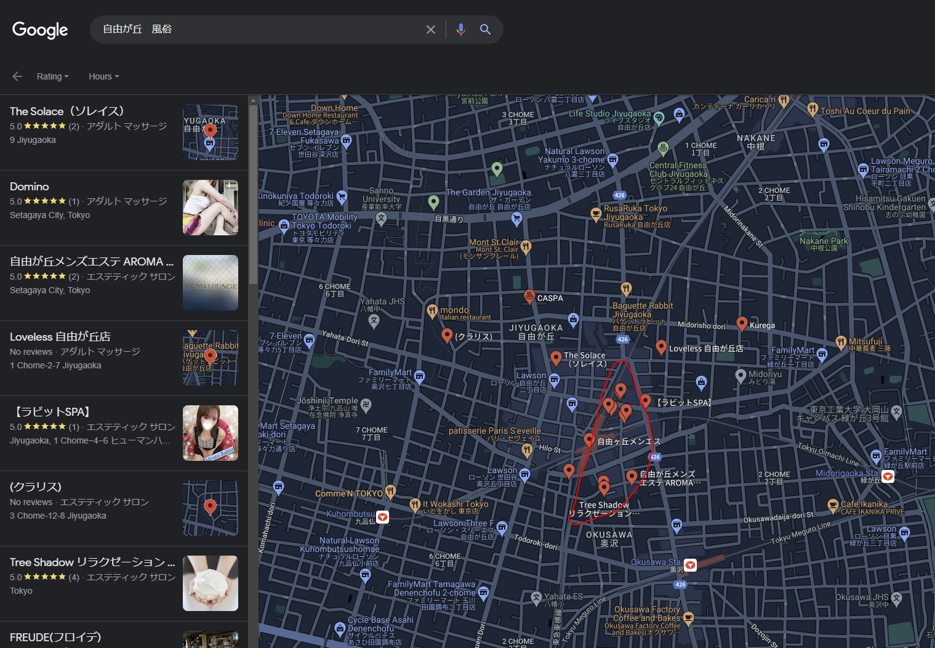Open the Google logo home link
Image resolution: width=935 pixels, height=648 pixels.
pos(40,30)
